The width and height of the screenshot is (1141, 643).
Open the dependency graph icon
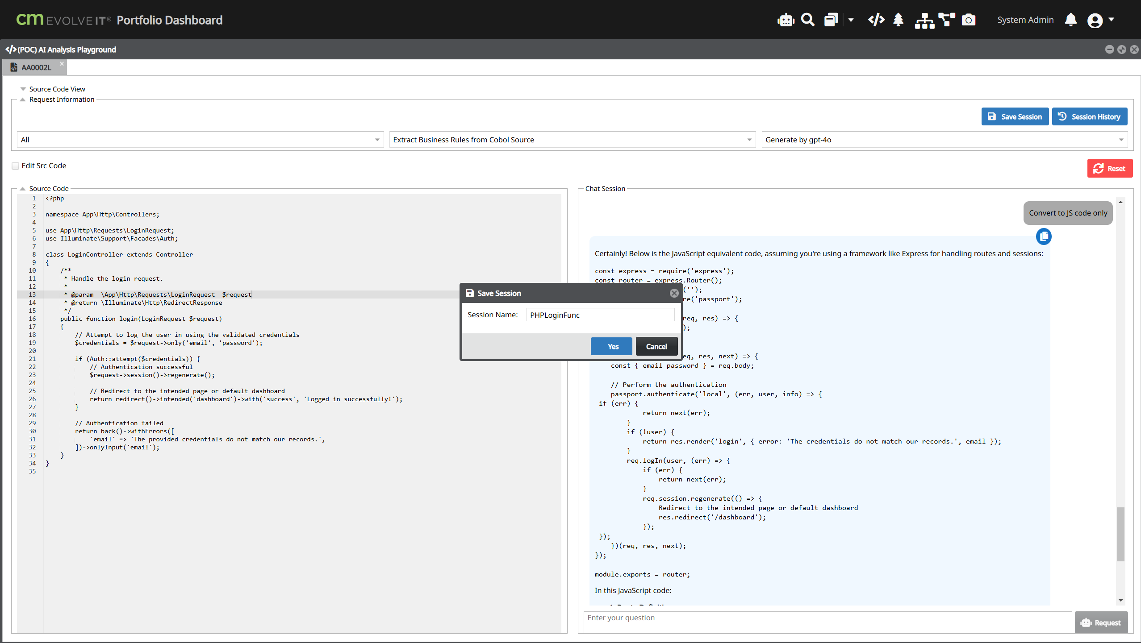point(947,20)
